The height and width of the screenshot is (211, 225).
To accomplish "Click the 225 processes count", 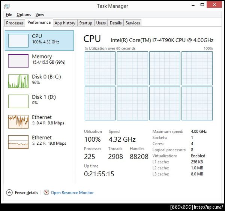I will 90,157.
